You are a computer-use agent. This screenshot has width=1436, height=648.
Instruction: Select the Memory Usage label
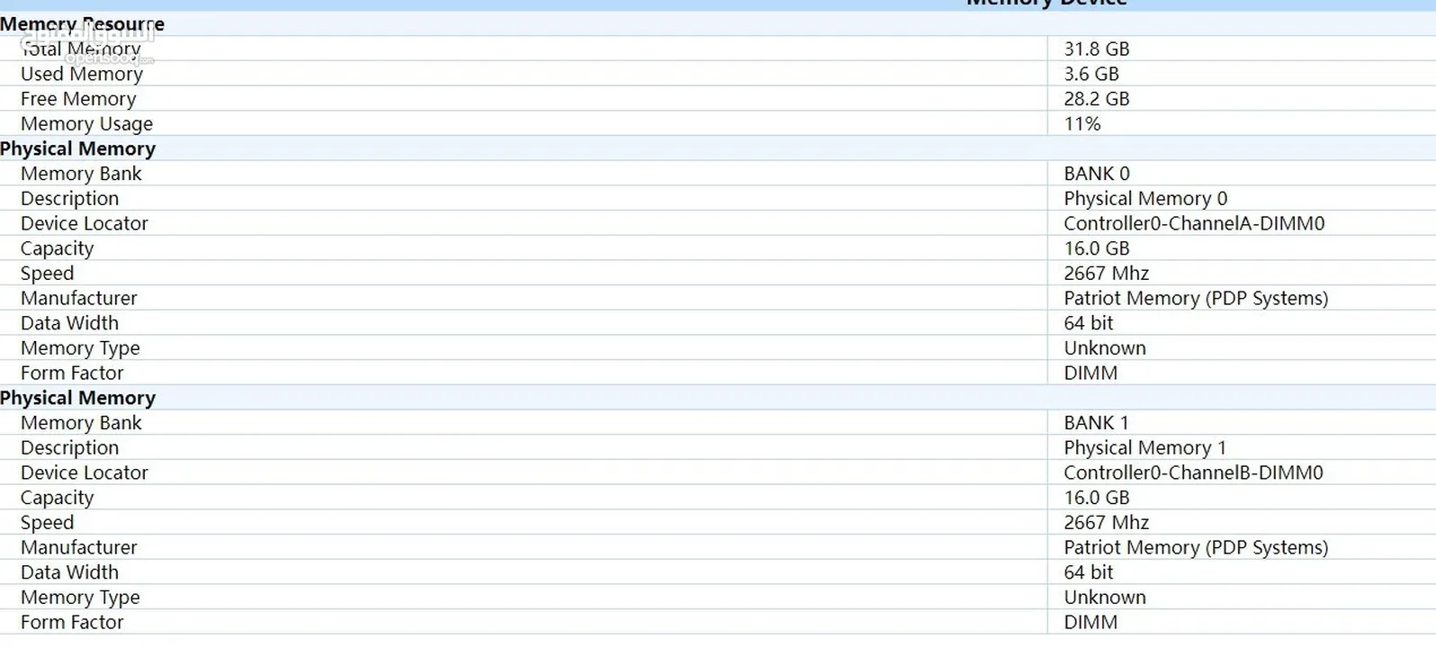[x=86, y=124]
